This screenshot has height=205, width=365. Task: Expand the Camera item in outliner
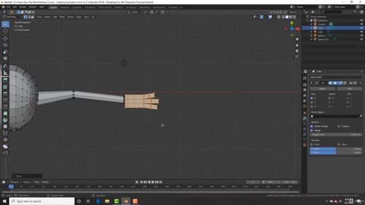pyautogui.click(x=311, y=24)
